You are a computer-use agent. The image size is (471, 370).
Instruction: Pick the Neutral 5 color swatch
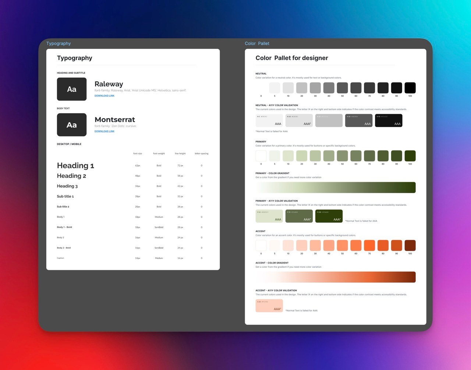pos(275,88)
